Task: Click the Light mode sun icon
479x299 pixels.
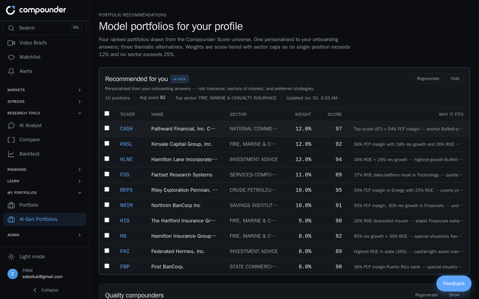Action: tap(11, 257)
